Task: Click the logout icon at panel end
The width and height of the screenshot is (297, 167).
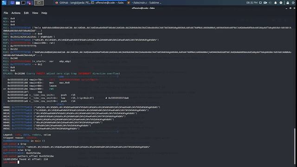Action: pos(293,3)
